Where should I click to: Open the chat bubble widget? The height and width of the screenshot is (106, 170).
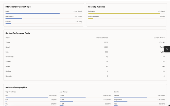click(x=167, y=49)
